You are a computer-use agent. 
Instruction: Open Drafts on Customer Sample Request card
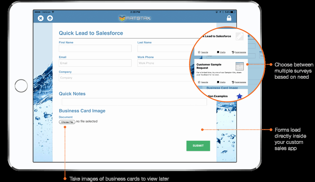coord(221,82)
